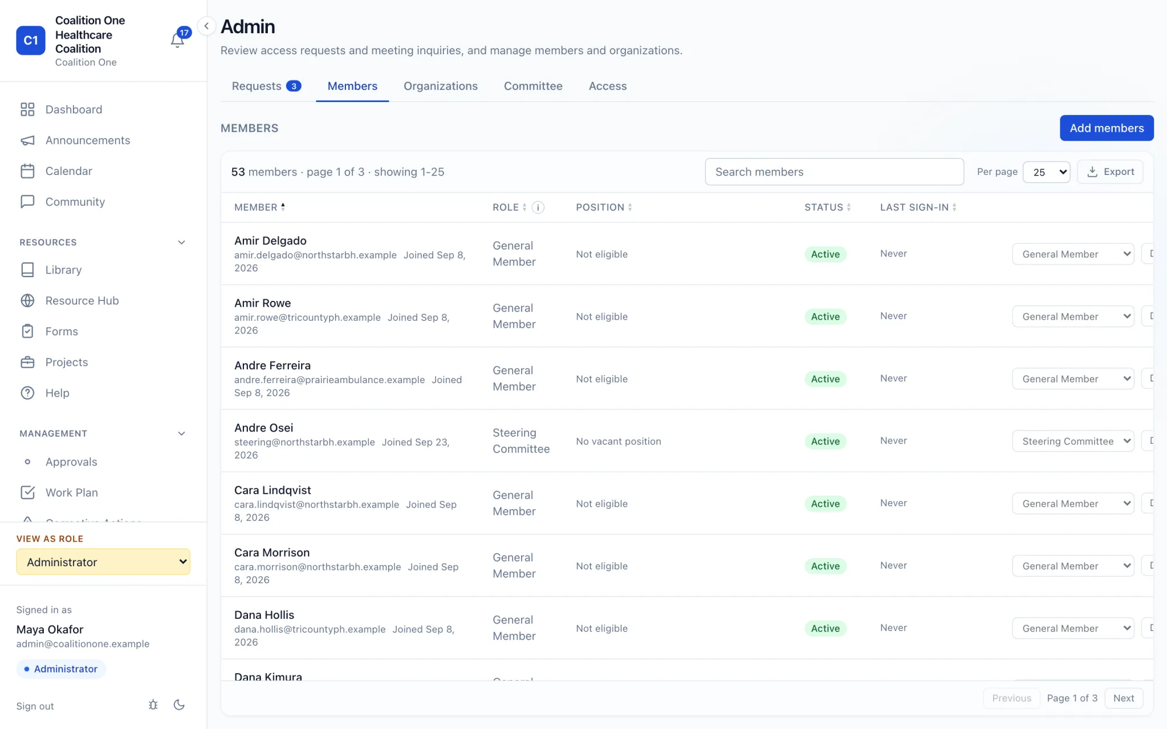Collapse the Resources section chevron

(181, 243)
